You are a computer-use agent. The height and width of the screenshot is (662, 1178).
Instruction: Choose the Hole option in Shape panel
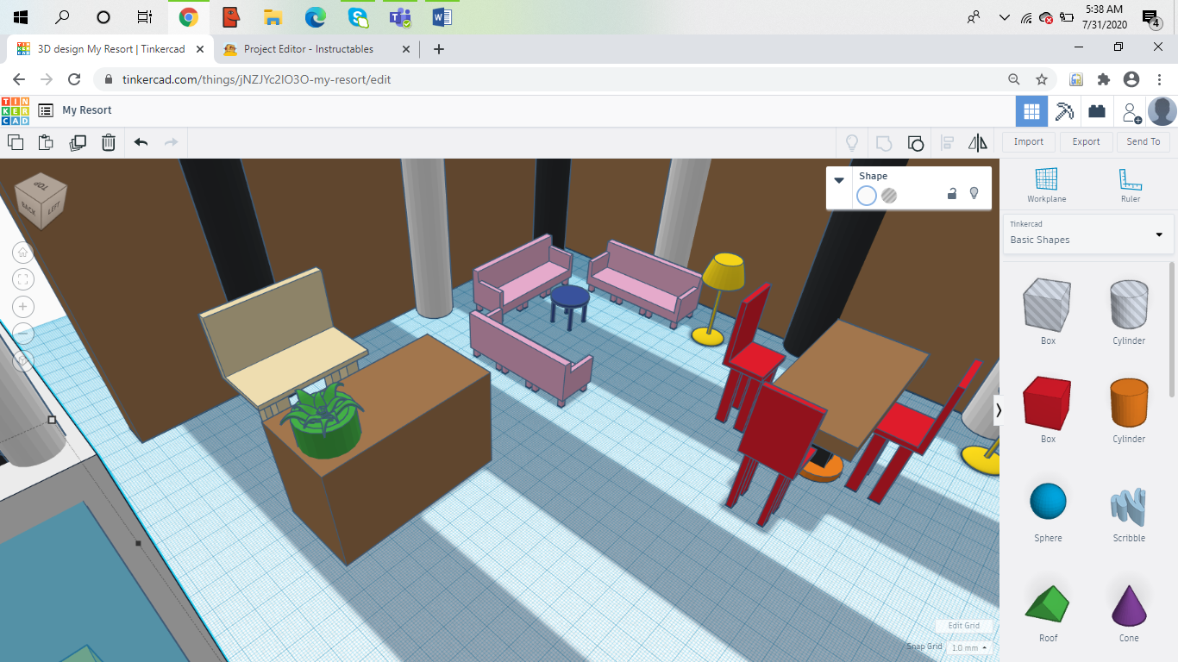click(x=889, y=196)
